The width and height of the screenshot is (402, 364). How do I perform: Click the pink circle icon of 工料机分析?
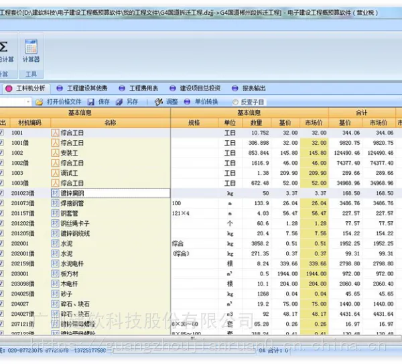tap(9, 88)
